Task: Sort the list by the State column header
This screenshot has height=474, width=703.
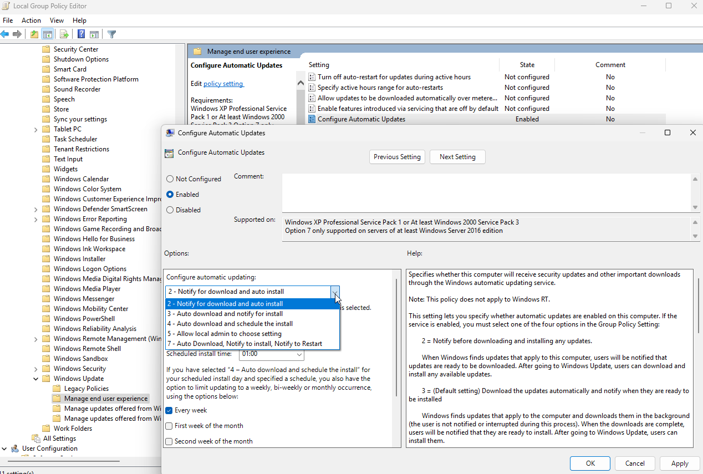Action: 527,65
